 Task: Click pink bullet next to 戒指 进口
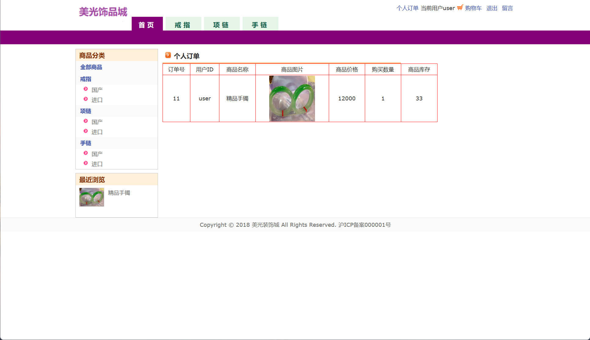click(86, 99)
